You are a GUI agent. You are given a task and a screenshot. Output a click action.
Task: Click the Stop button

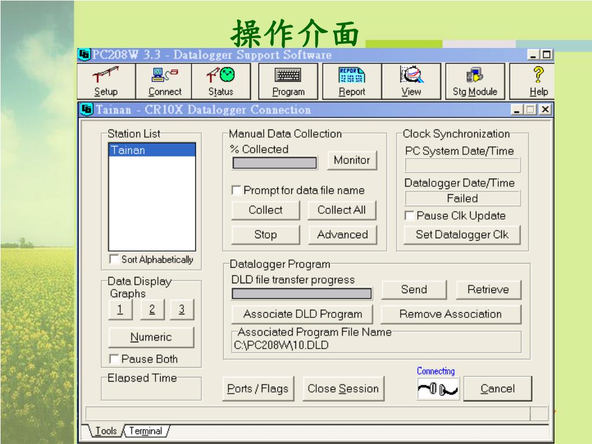tap(265, 235)
